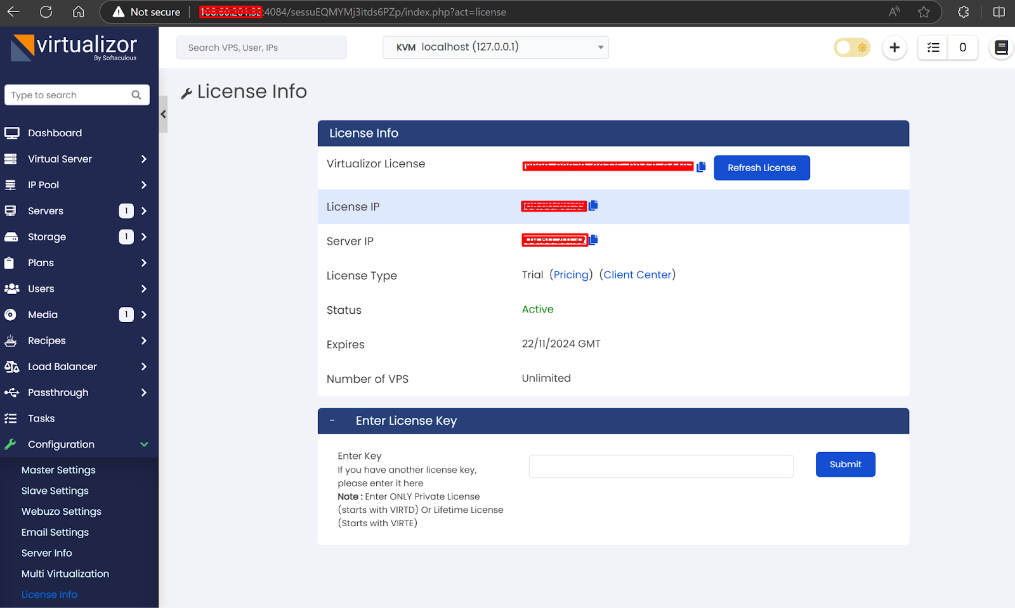Toggle the light/dark theme switch
The height and width of the screenshot is (608, 1015).
coord(851,47)
